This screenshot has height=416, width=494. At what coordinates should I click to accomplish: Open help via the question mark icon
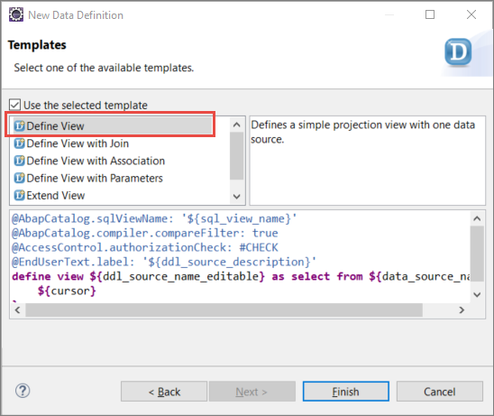[x=23, y=391]
